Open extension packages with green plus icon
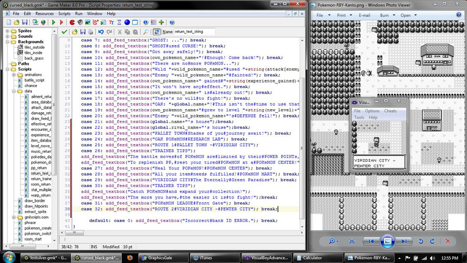Image resolution: width=467 pixels, height=263 pixels. [x=161, y=22]
